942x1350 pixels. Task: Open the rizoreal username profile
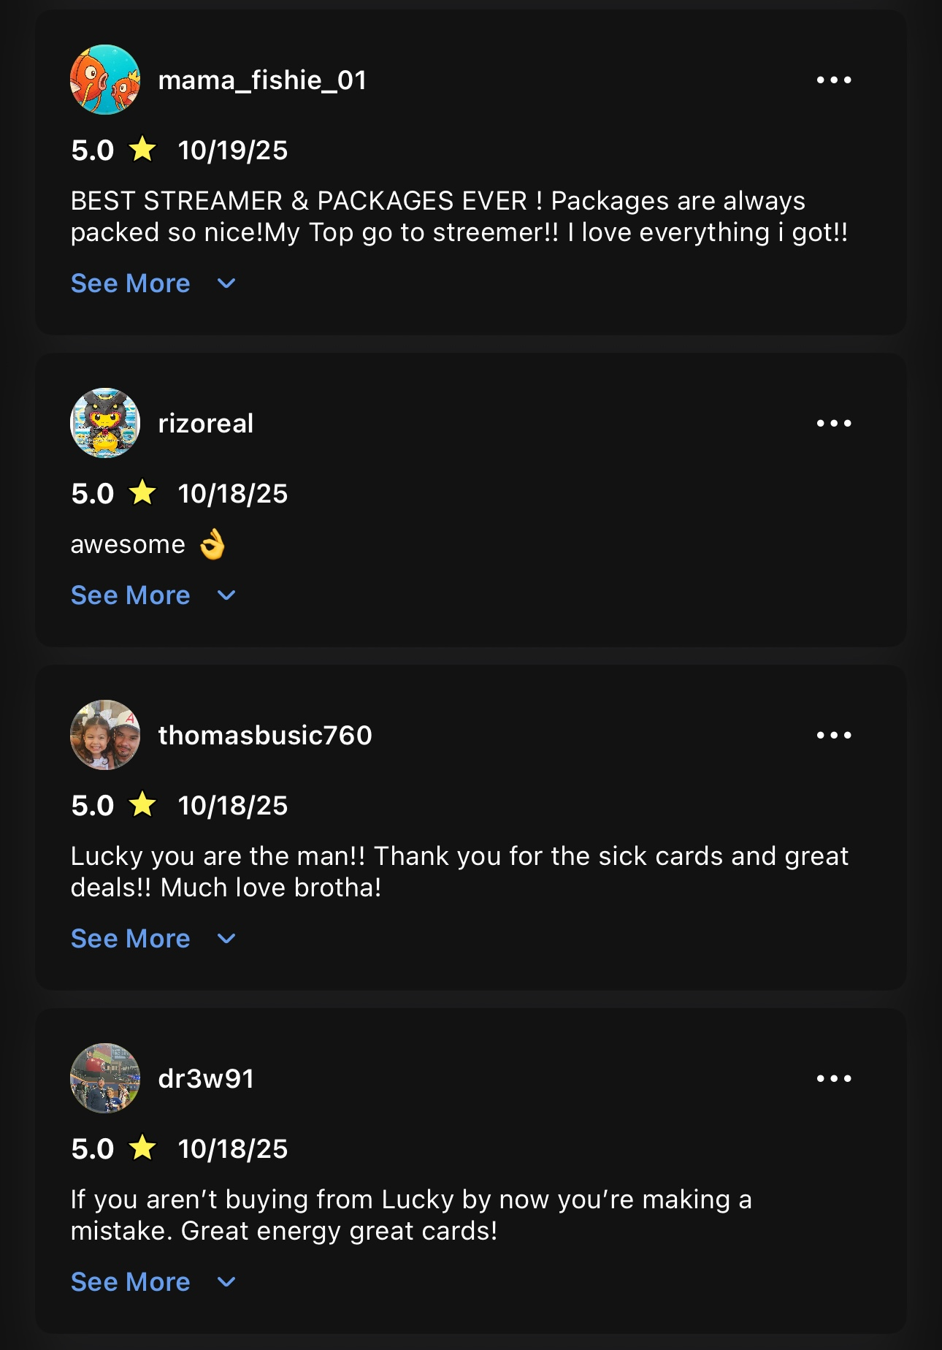click(206, 424)
